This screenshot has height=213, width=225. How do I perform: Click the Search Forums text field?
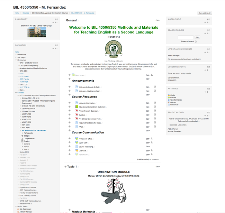click(186, 37)
